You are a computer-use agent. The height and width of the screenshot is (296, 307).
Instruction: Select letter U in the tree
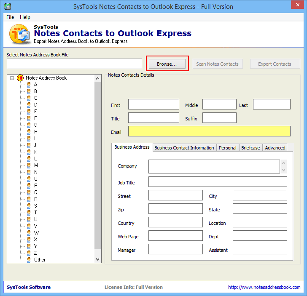pos(35,219)
